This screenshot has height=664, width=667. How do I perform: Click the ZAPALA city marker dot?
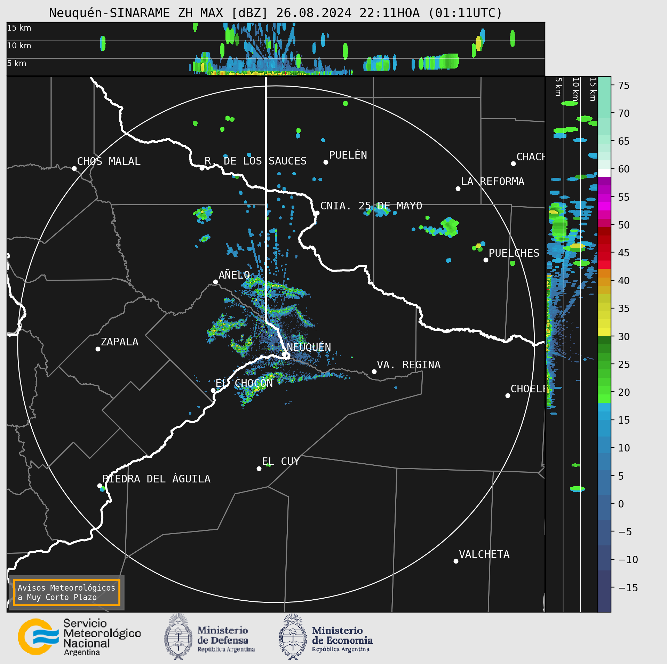[98, 349]
